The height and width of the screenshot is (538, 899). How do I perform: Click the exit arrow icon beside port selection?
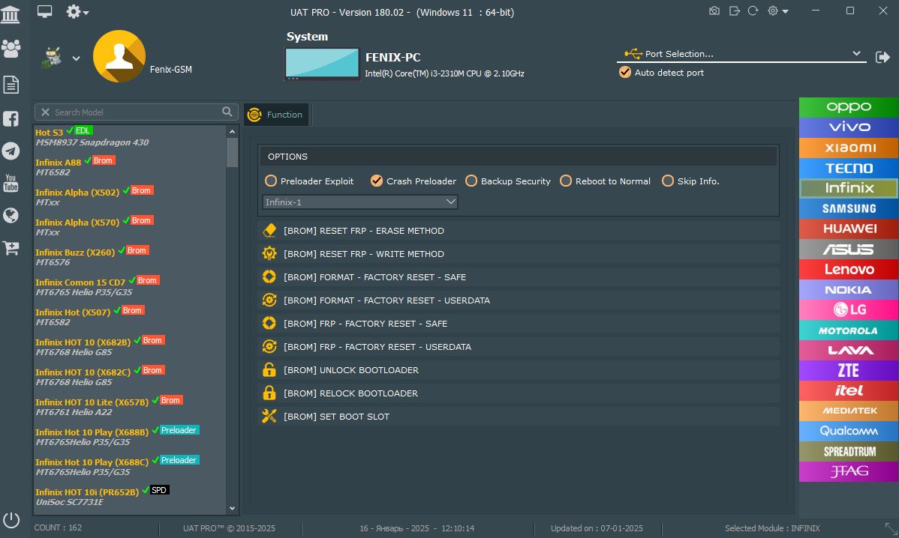882,57
